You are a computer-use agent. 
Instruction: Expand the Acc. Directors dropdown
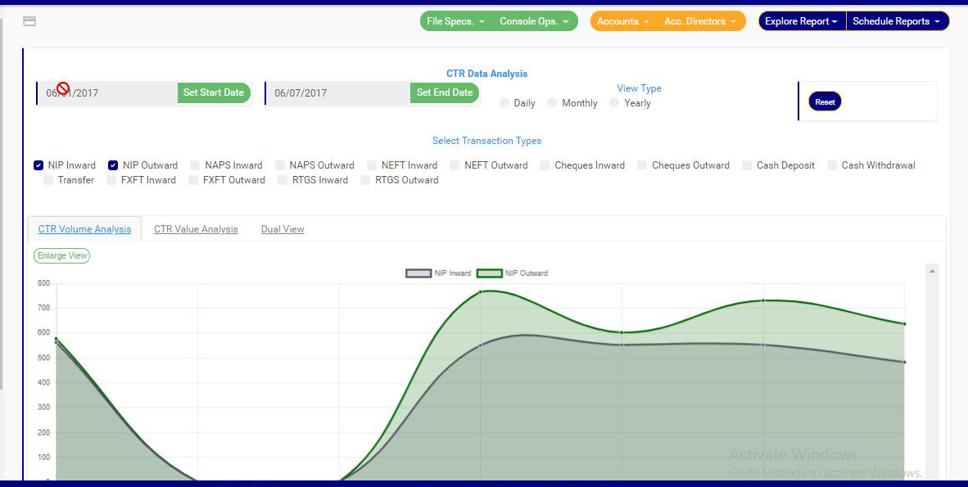click(x=699, y=21)
